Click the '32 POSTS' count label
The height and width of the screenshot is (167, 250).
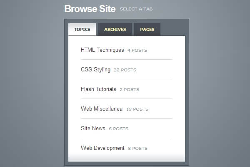pos(125,70)
